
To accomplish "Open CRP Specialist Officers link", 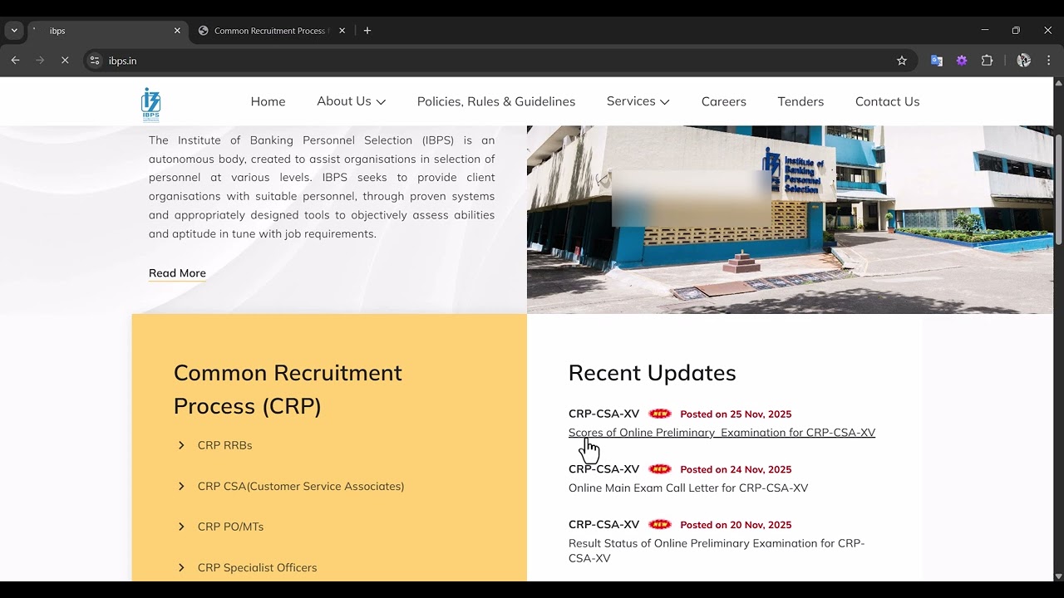I will pos(257,567).
